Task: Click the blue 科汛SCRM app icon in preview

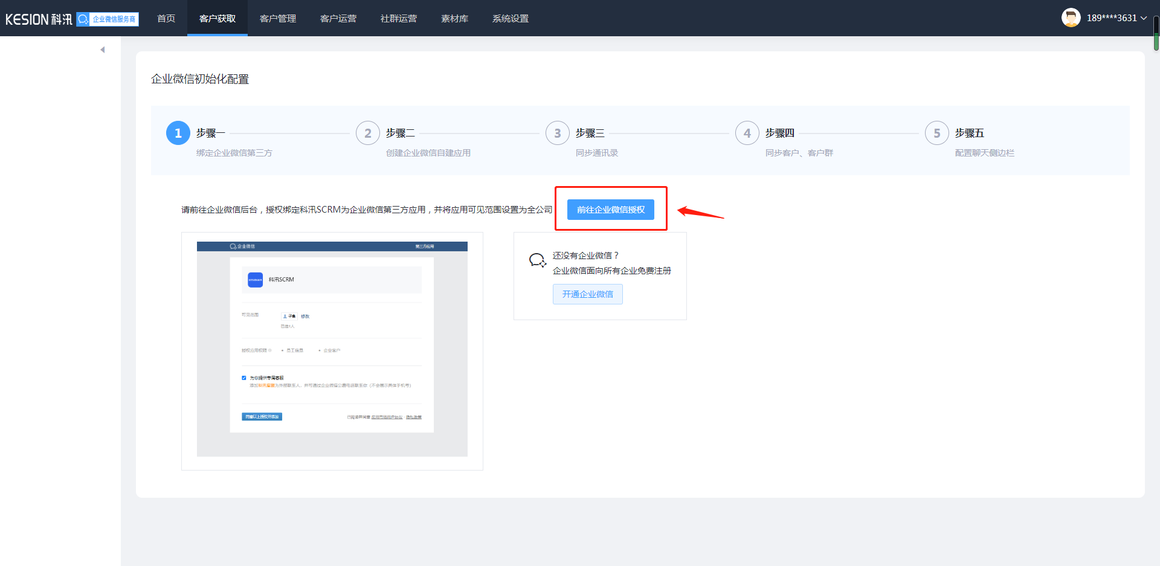Action: point(255,279)
